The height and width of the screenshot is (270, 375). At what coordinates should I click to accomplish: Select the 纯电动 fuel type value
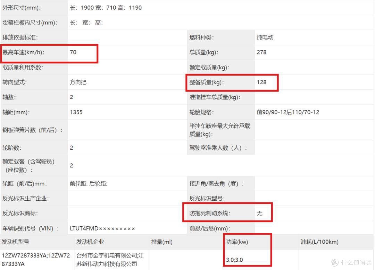tap(265, 37)
